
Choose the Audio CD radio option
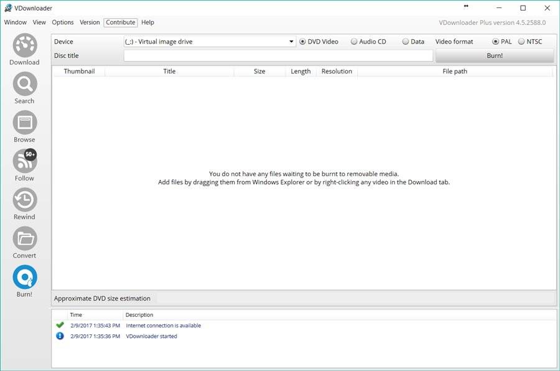tap(354, 42)
